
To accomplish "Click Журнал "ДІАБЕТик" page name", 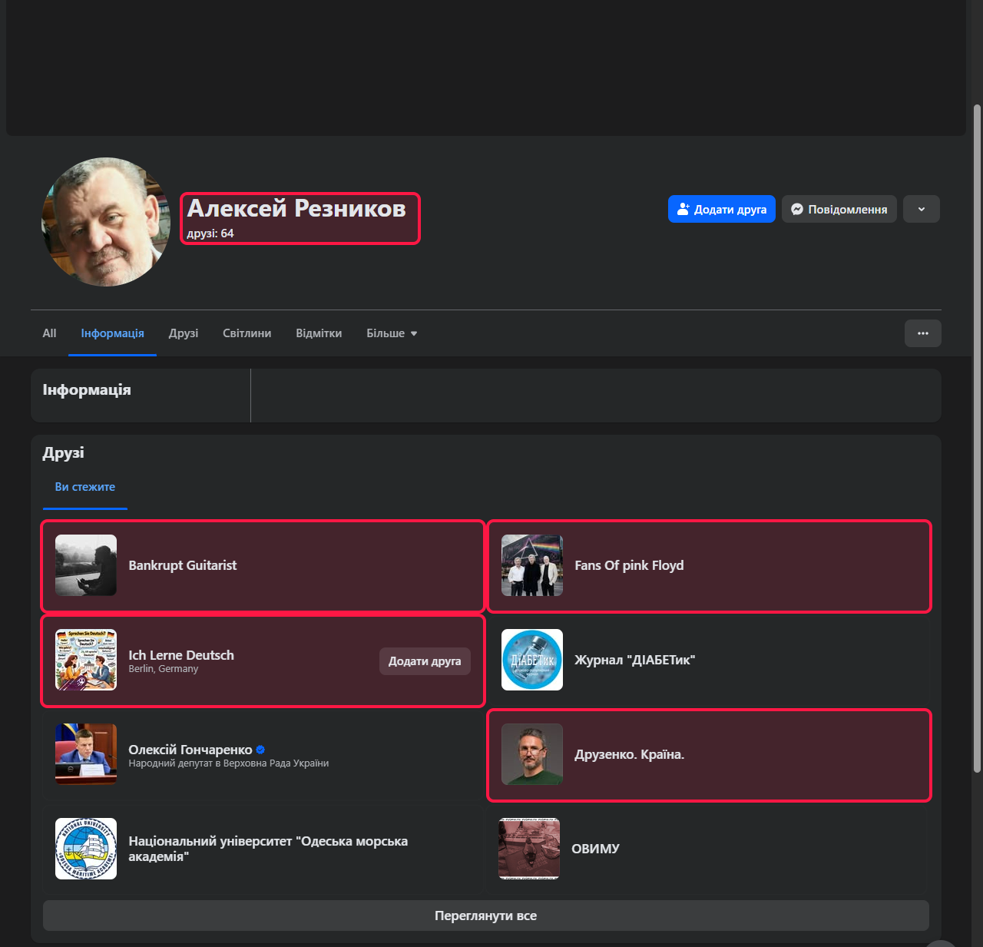I will [635, 660].
